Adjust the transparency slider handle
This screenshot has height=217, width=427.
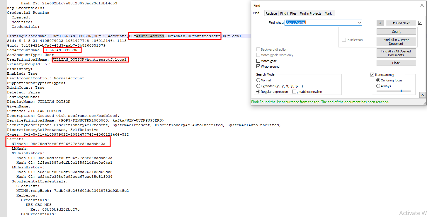click(x=401, y=91)
